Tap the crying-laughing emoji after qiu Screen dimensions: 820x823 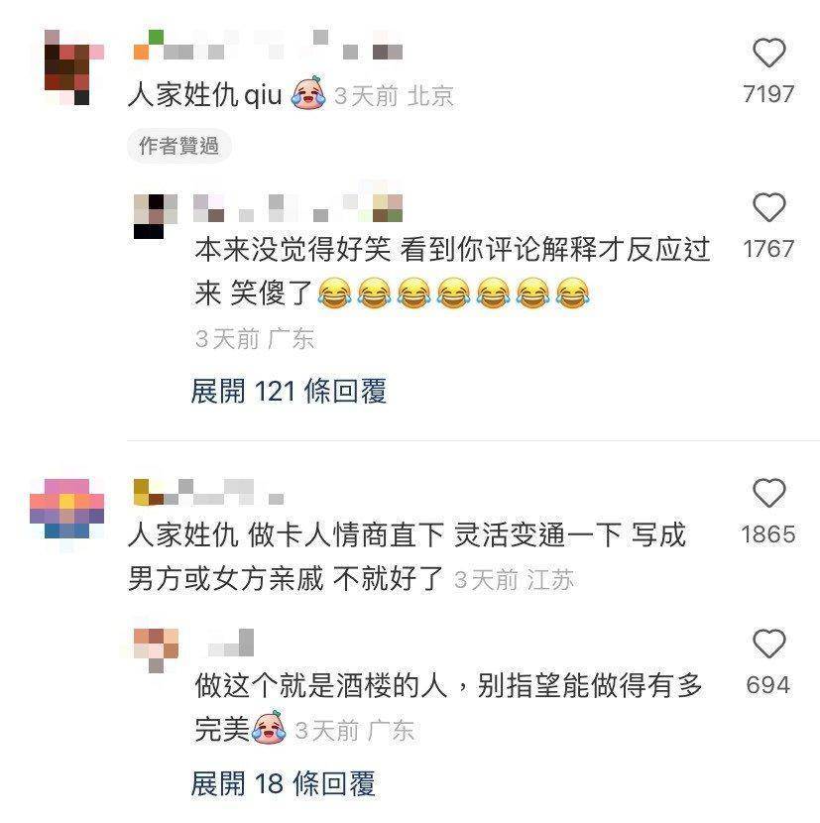click(308, 93)
